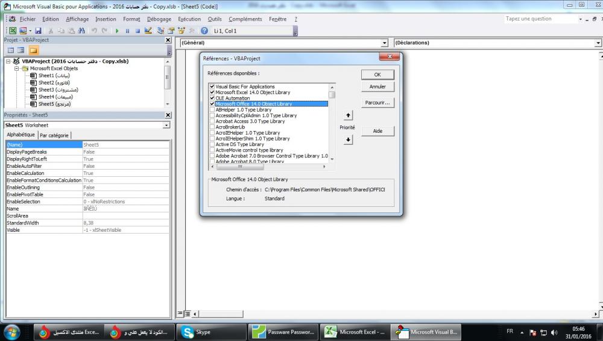Open the (Déclarations) procedure dropdown

click(598, 43)
